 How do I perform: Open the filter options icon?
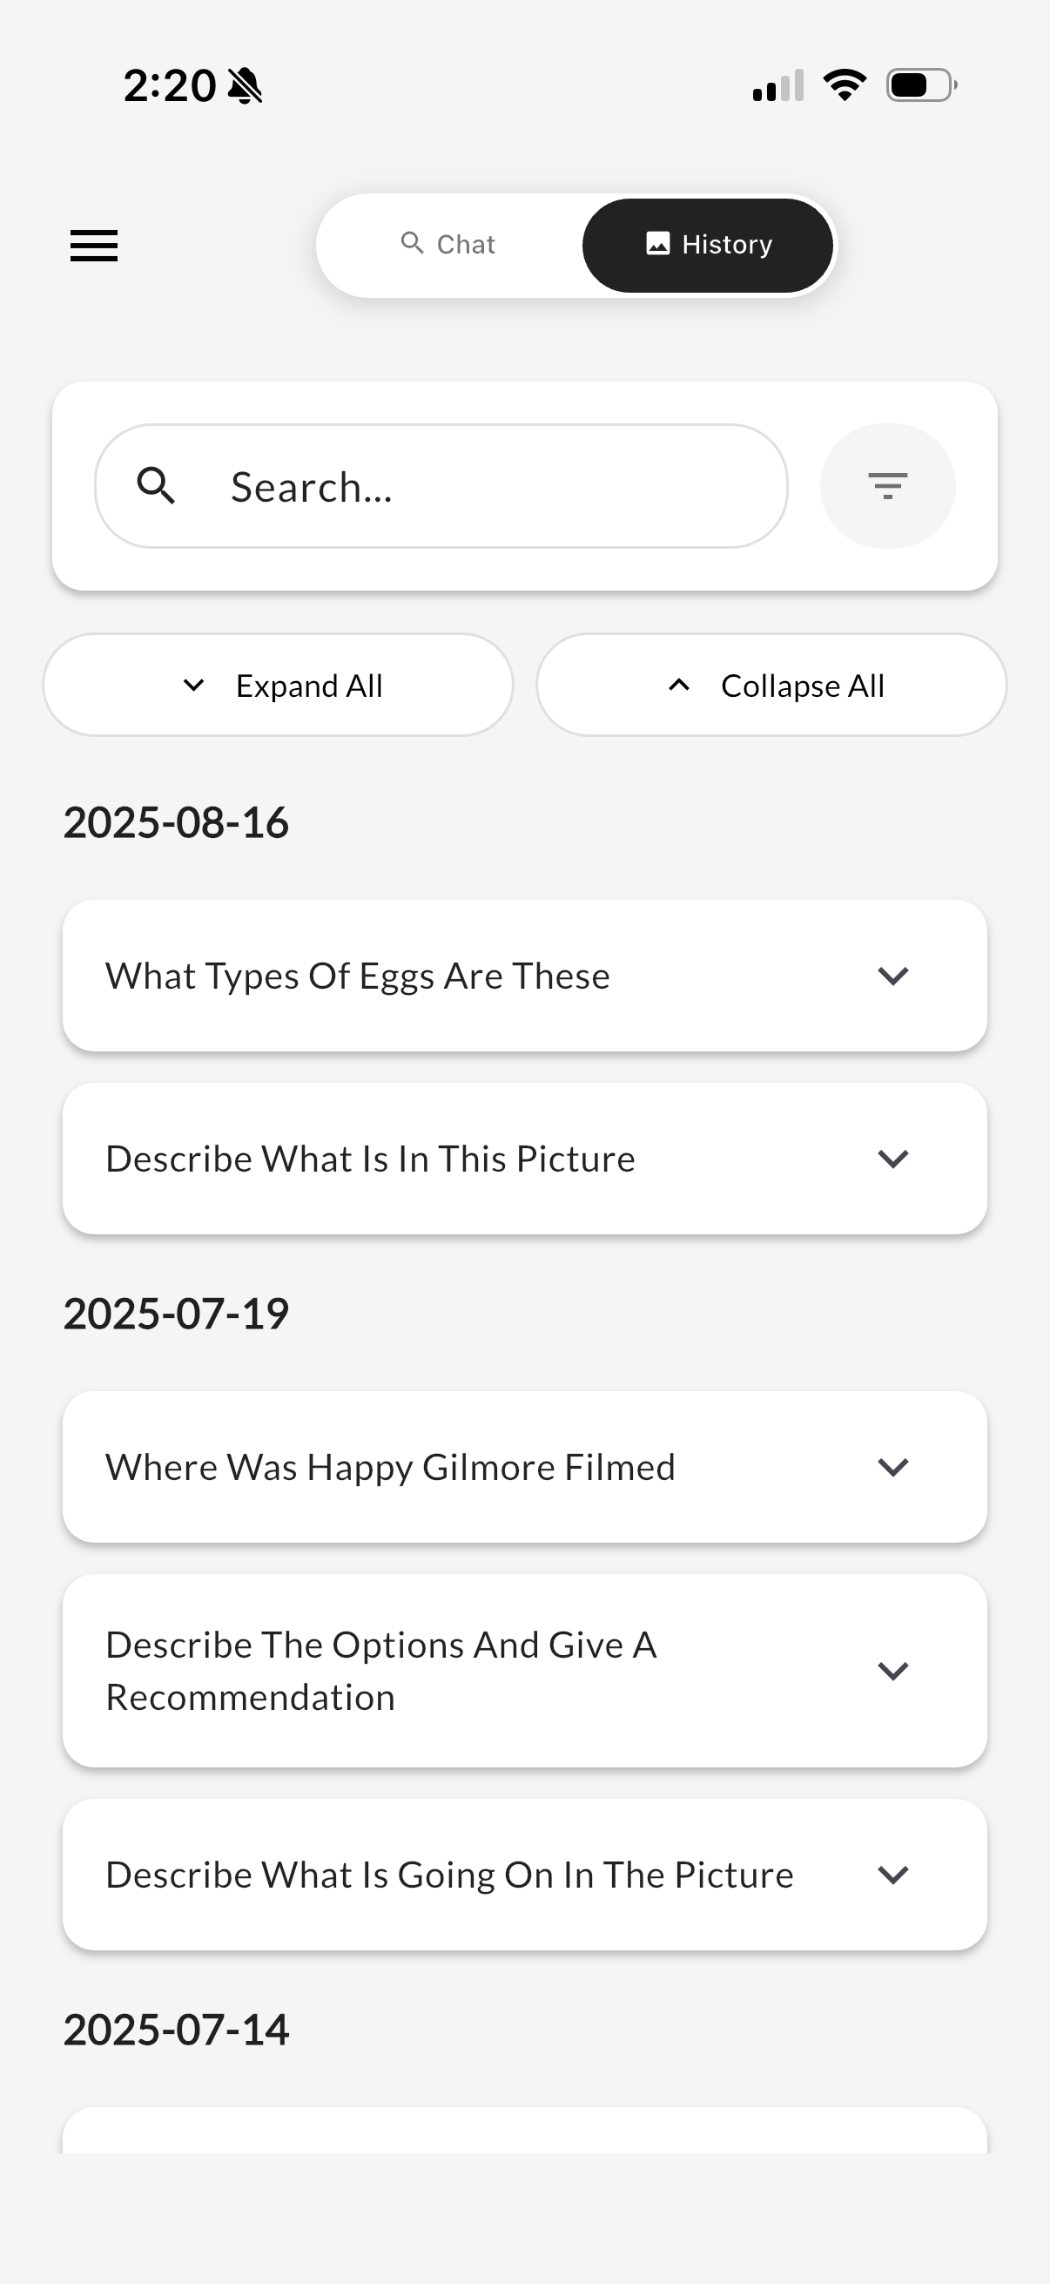887,486
